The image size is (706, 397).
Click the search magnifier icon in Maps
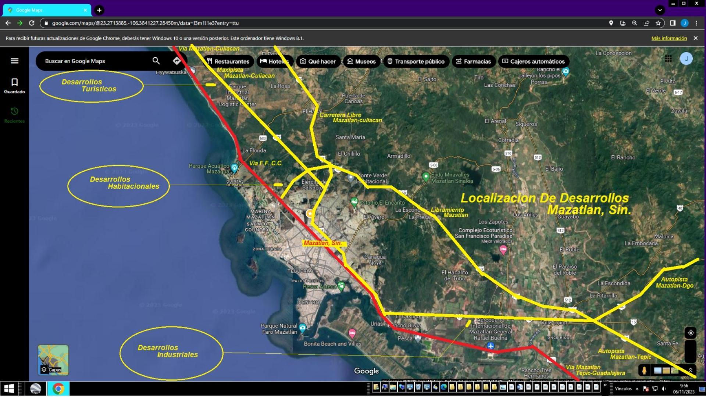(156, 61)
